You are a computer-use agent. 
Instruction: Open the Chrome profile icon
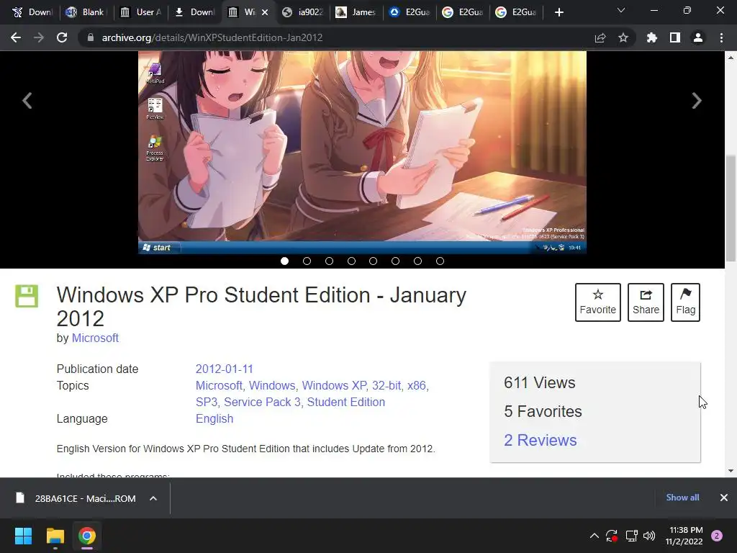coord(698,37)
